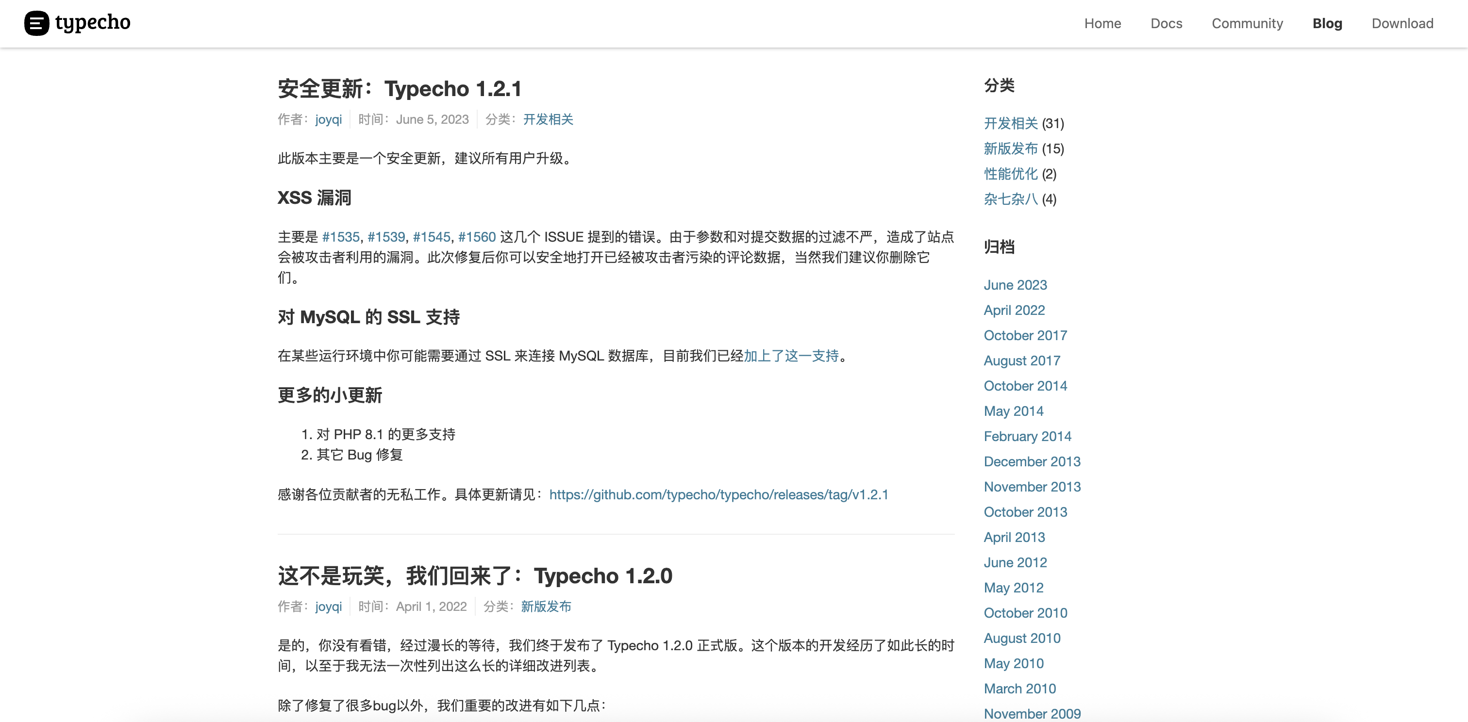This screenshot has width=1468, height=722.
Task: Open the October 2013 archive
Action: [x=1025, y=512]
